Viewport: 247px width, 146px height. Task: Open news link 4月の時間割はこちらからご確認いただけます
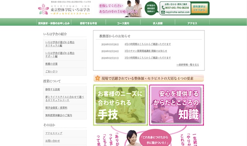[x=147, y=44]
